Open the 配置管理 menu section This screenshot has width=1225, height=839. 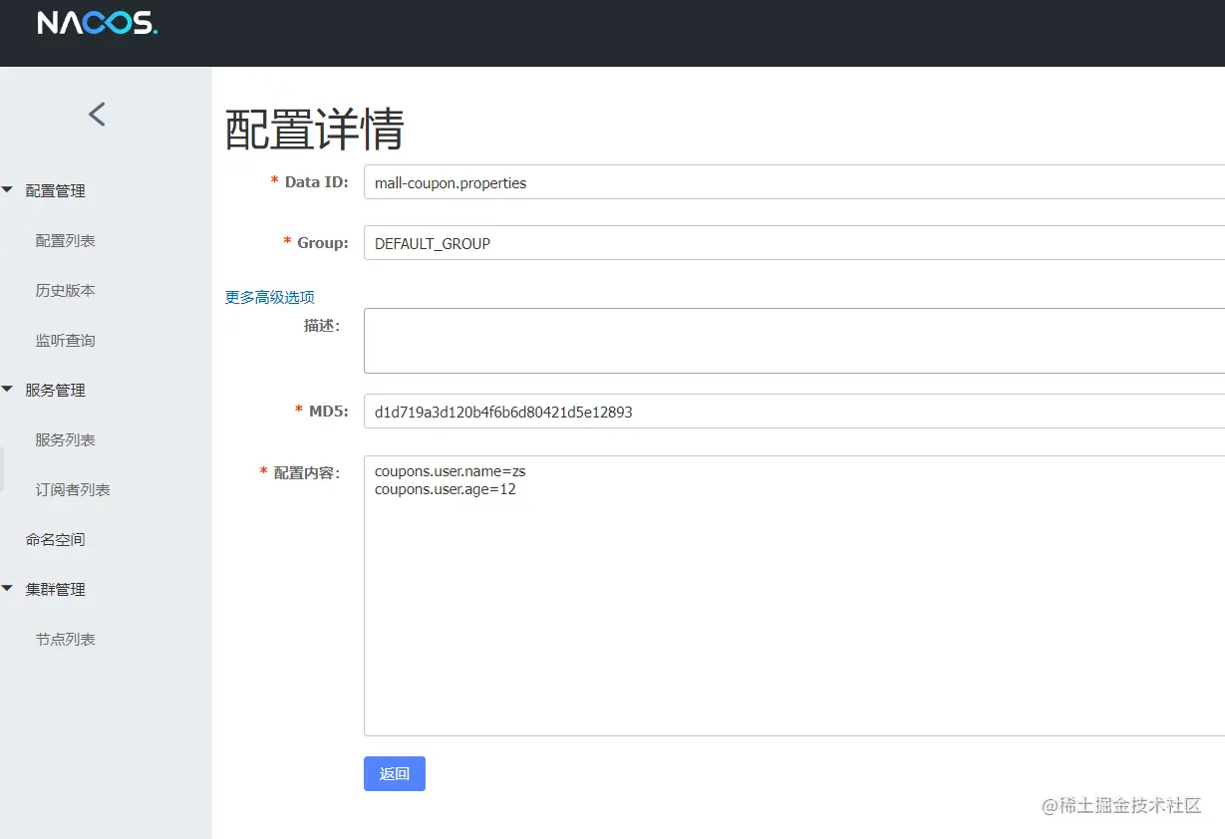(56, 191)
